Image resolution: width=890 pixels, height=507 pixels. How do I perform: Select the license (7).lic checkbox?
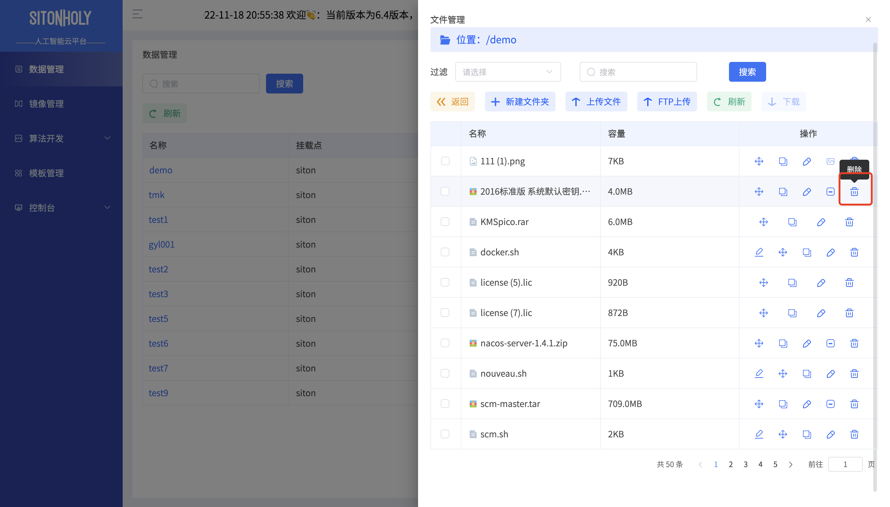(x=445, y=312)
